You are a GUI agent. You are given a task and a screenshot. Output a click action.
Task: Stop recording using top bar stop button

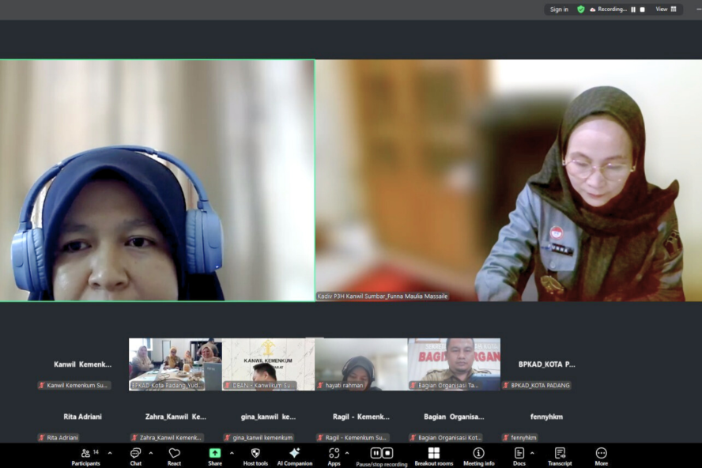point(643,9)
